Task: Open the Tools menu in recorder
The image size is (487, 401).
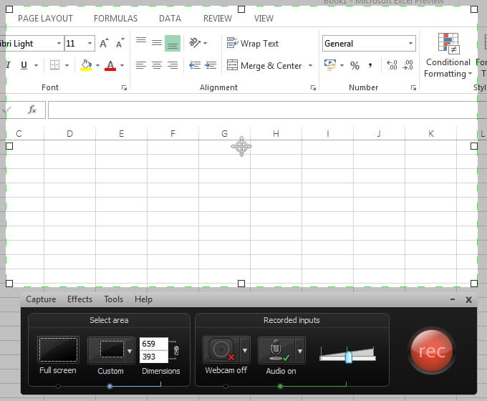Action: (x=113, y=299)
